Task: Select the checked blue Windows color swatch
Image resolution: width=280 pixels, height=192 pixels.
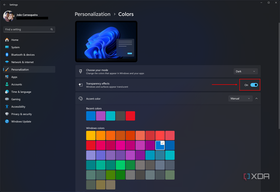Action: [160, 145]
